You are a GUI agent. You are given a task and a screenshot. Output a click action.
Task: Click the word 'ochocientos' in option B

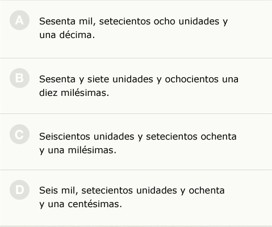click(191, 79)
